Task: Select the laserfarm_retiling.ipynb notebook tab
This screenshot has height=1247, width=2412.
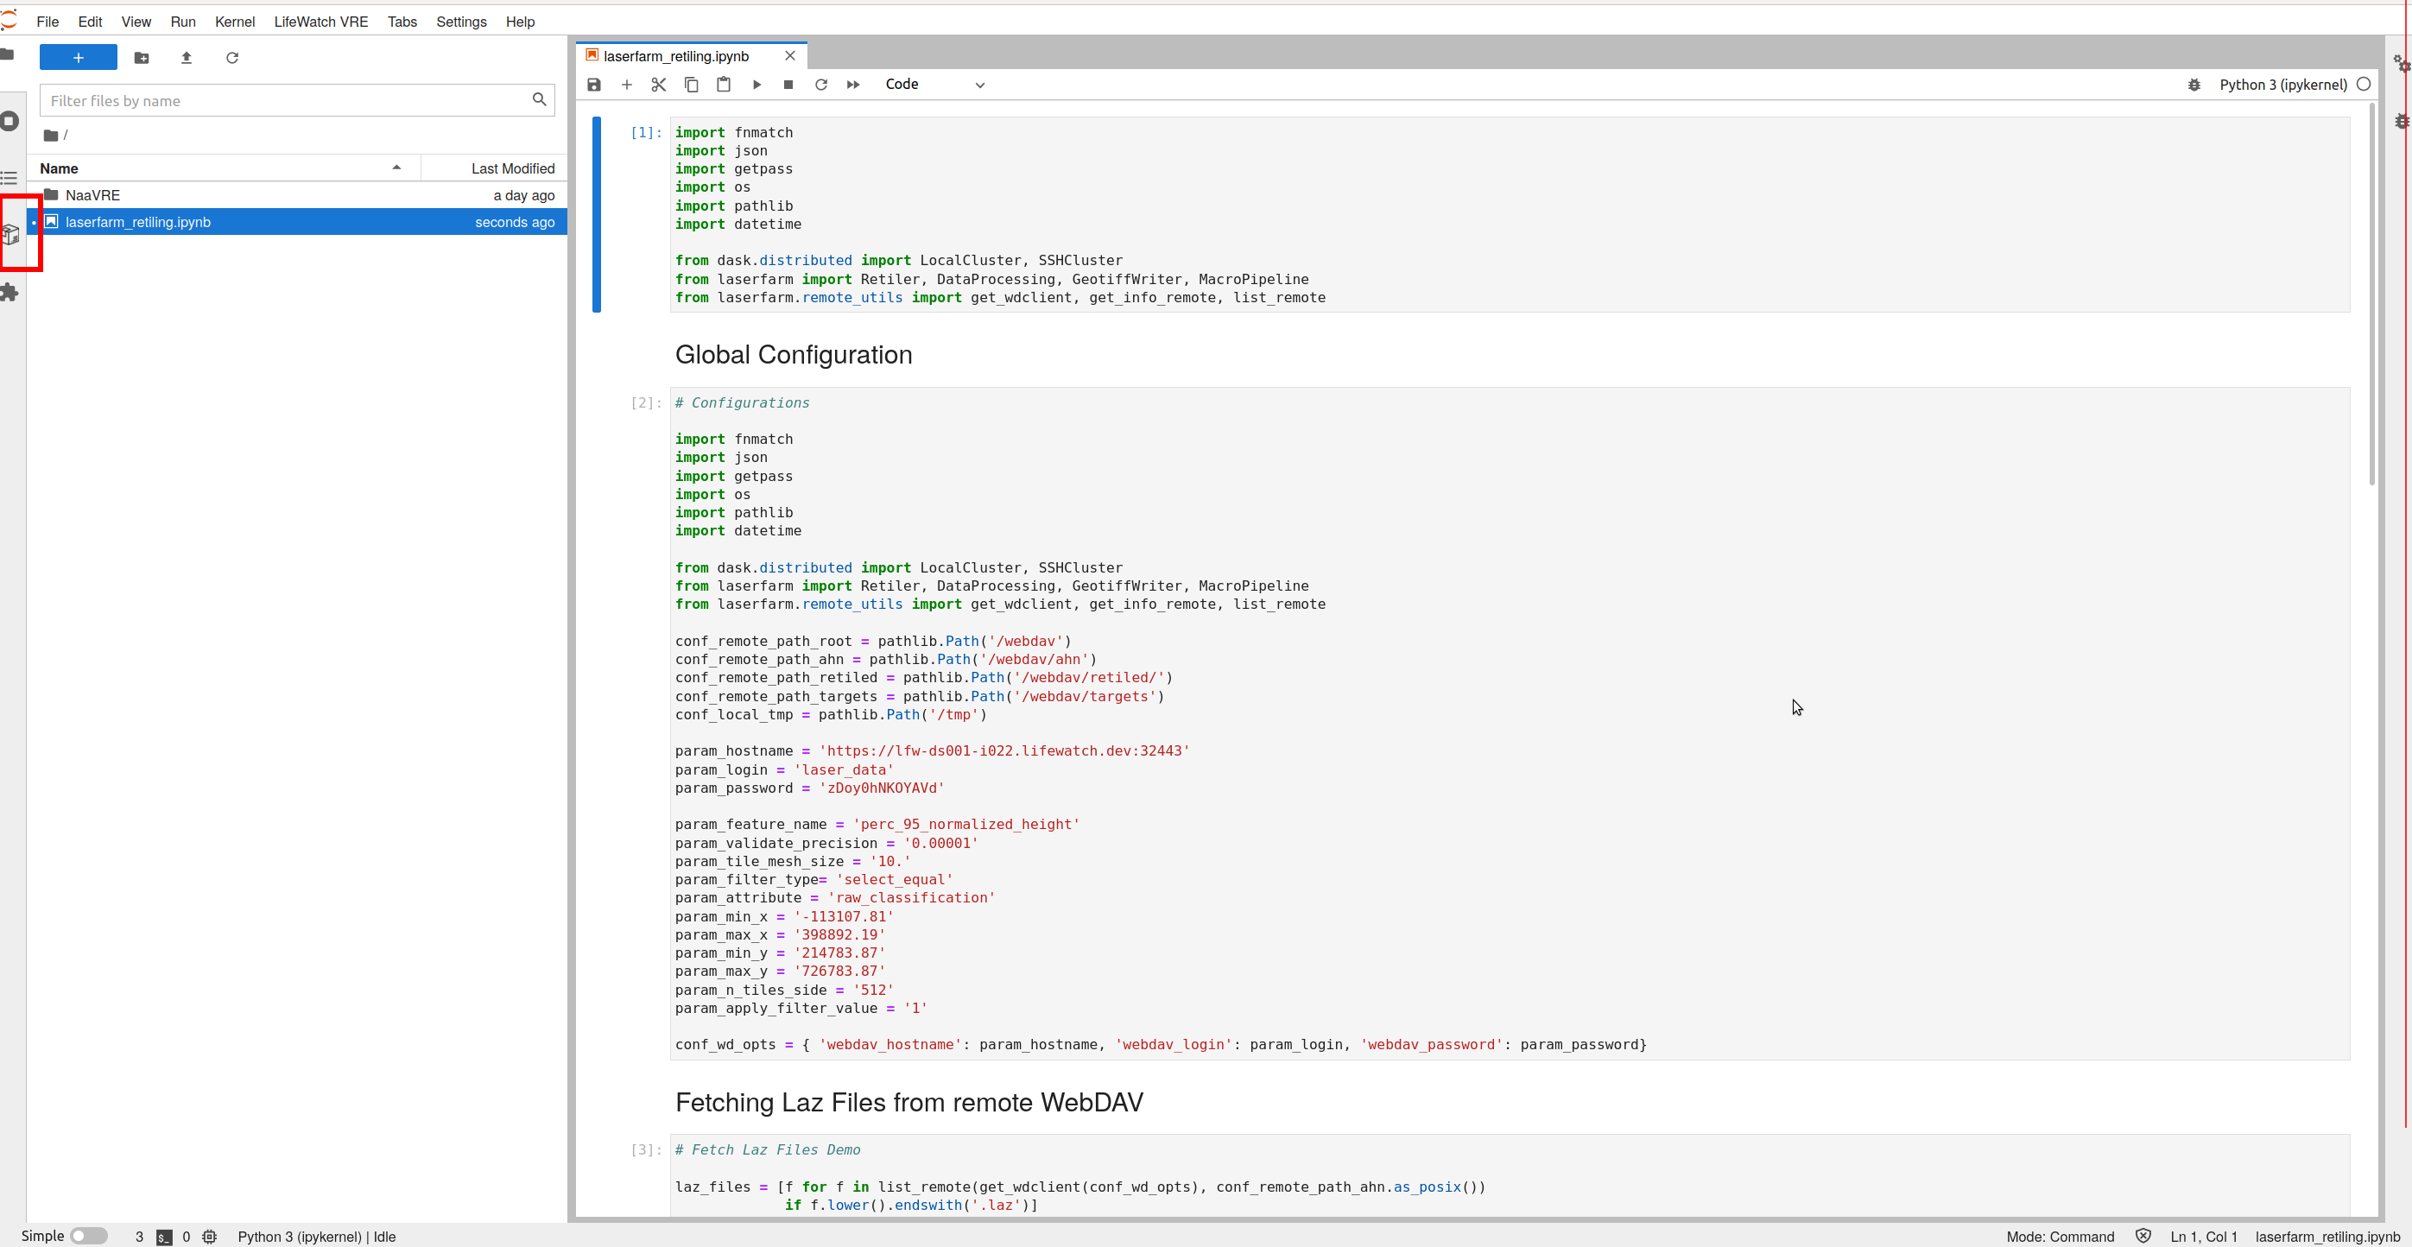Action: pos(676,55)
